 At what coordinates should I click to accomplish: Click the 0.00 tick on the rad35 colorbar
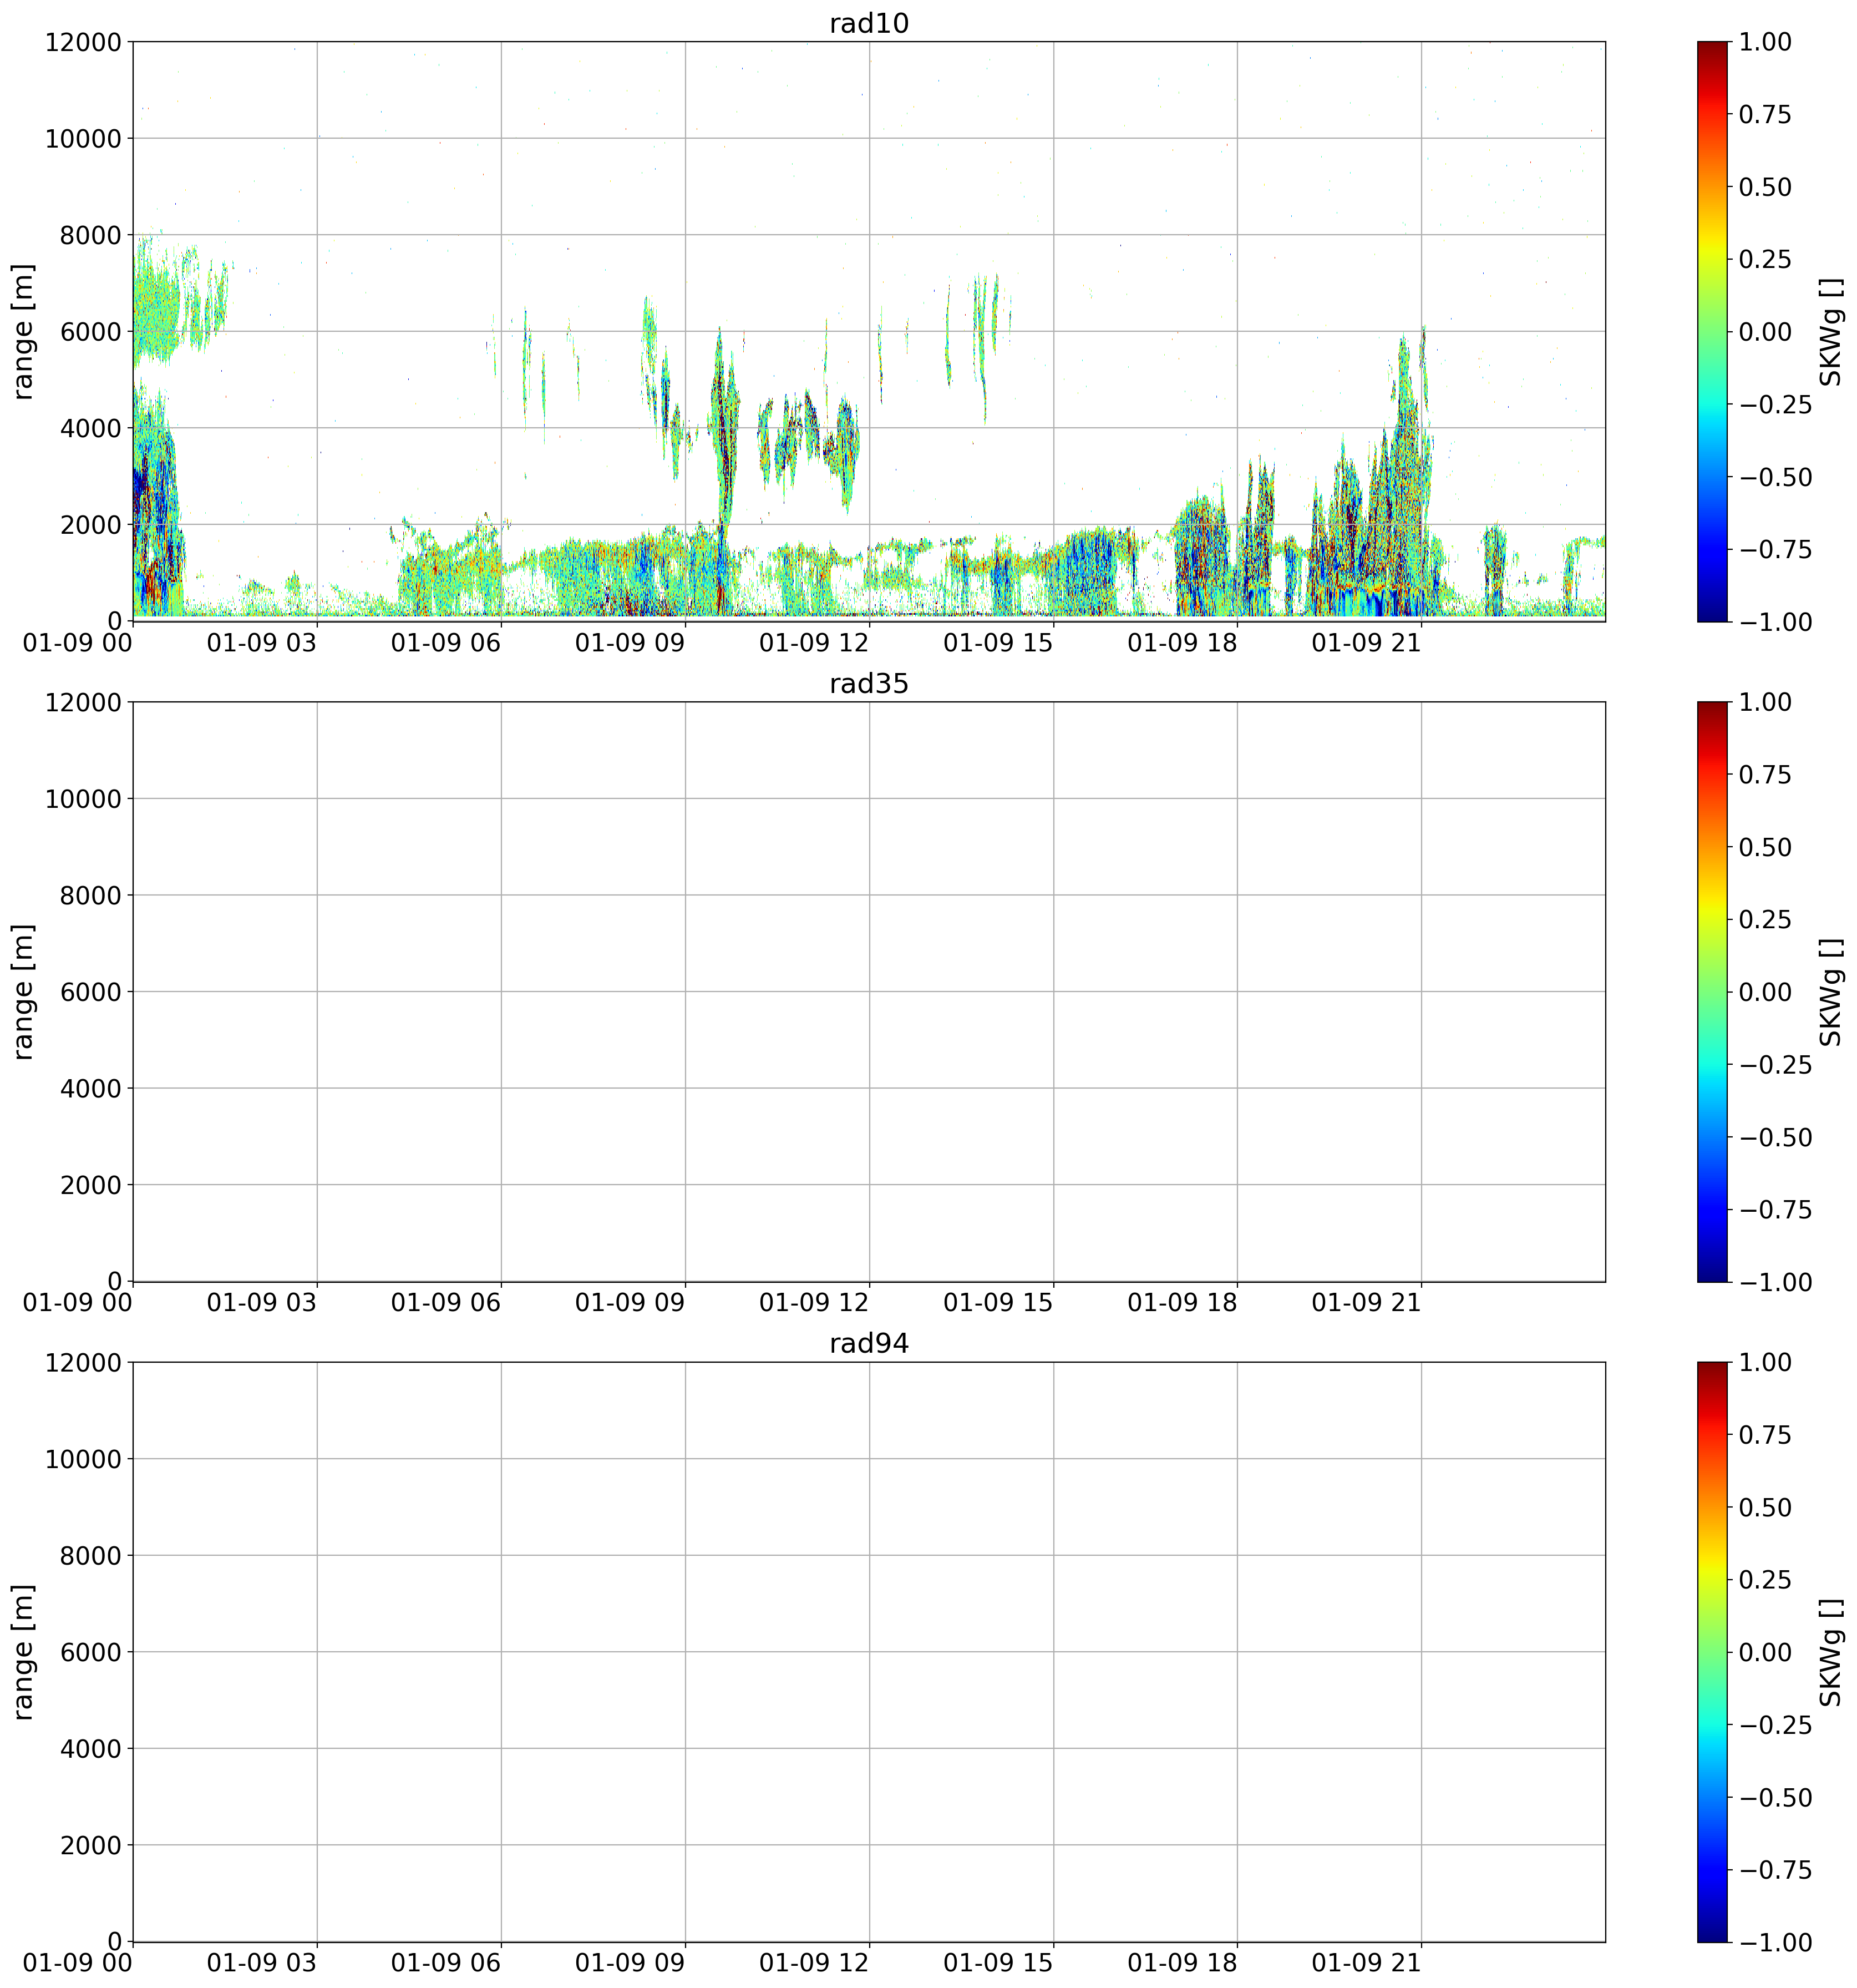point(1765,992)
